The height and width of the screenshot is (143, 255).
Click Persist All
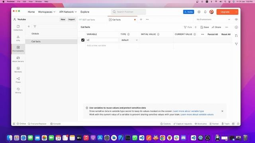pos(213,34)
